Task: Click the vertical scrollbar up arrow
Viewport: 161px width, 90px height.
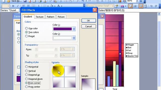Action: 159,14
